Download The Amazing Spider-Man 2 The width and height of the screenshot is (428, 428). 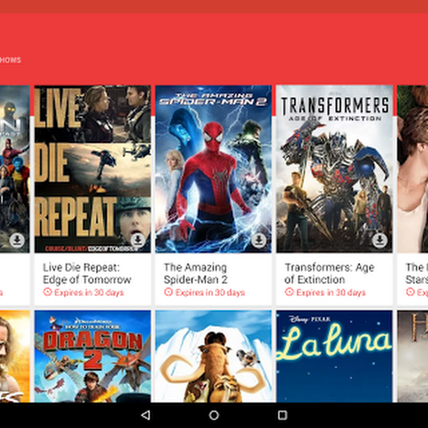click(259, 240)
